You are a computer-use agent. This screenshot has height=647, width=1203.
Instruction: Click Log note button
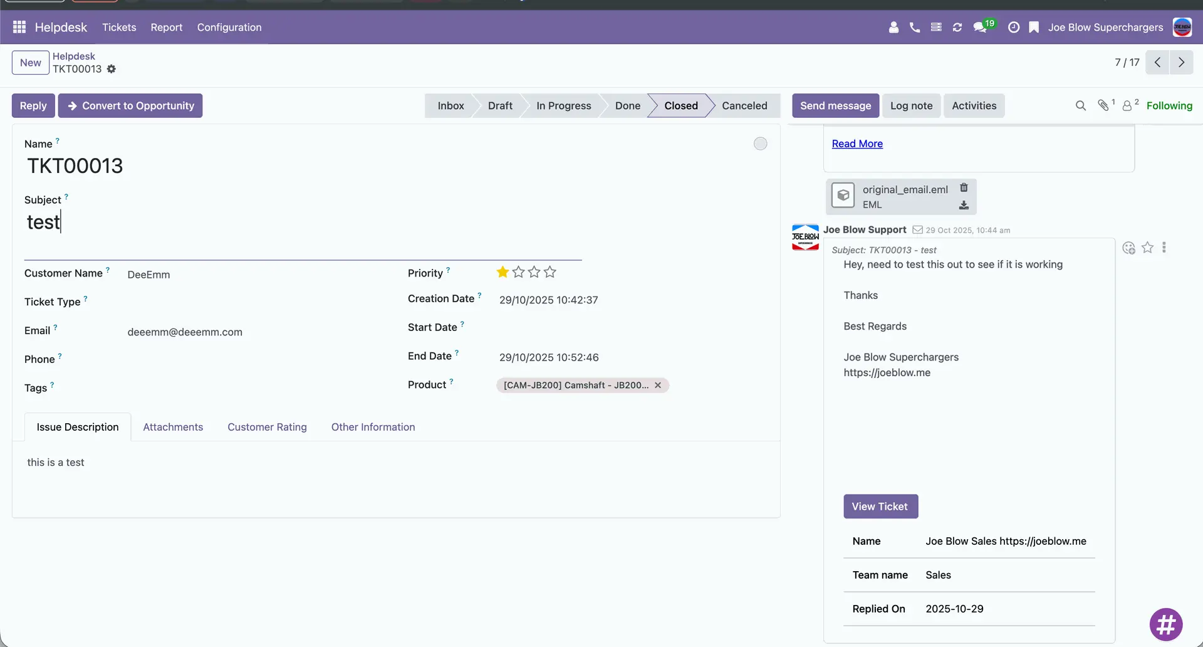[x=911, y=105]
